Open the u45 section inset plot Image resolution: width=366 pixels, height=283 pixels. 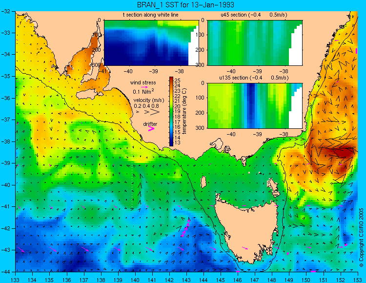[x=255, y=43]
